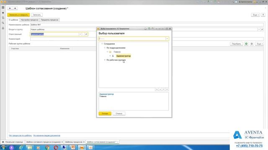Click the Администратор text in the info pane
Screen dimensions: 268x150
[x=106, y=94]
